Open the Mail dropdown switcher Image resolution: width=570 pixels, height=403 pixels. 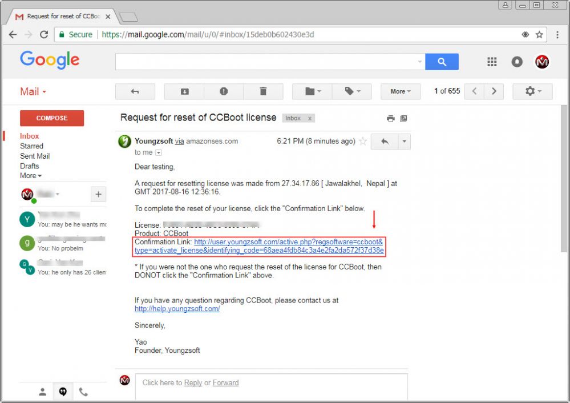(x=33, y=92)
